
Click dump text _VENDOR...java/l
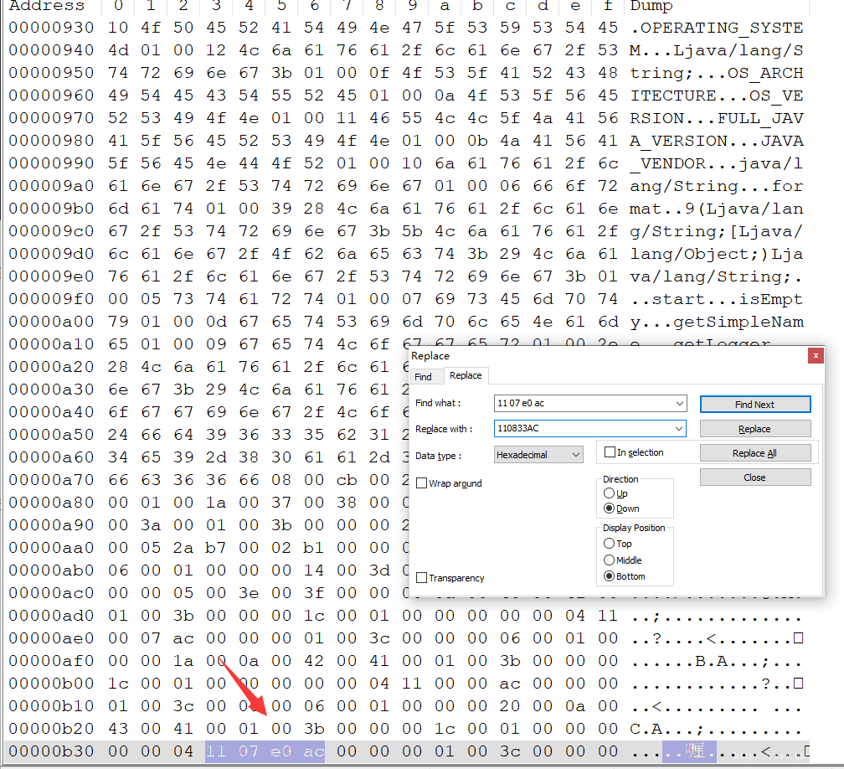717,163
